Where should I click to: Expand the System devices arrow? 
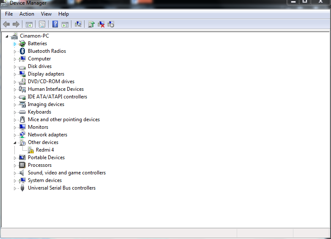click(15, 181)
